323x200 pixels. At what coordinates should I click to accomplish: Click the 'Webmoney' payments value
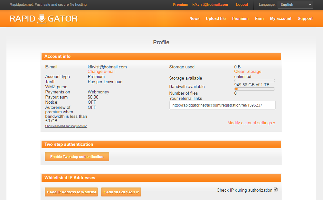(99, 92)
